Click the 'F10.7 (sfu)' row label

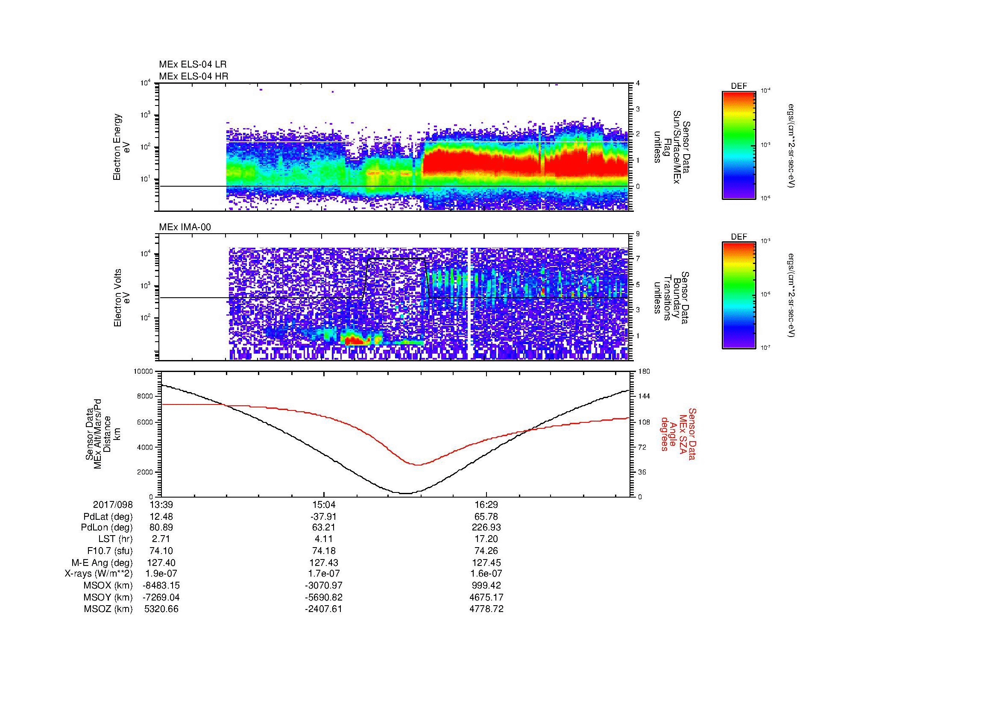[110, 551]
